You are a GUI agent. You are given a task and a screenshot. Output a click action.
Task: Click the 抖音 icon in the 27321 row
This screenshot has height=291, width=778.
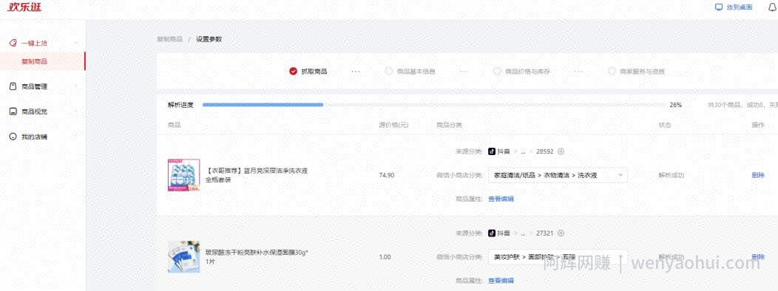(492, 233)
